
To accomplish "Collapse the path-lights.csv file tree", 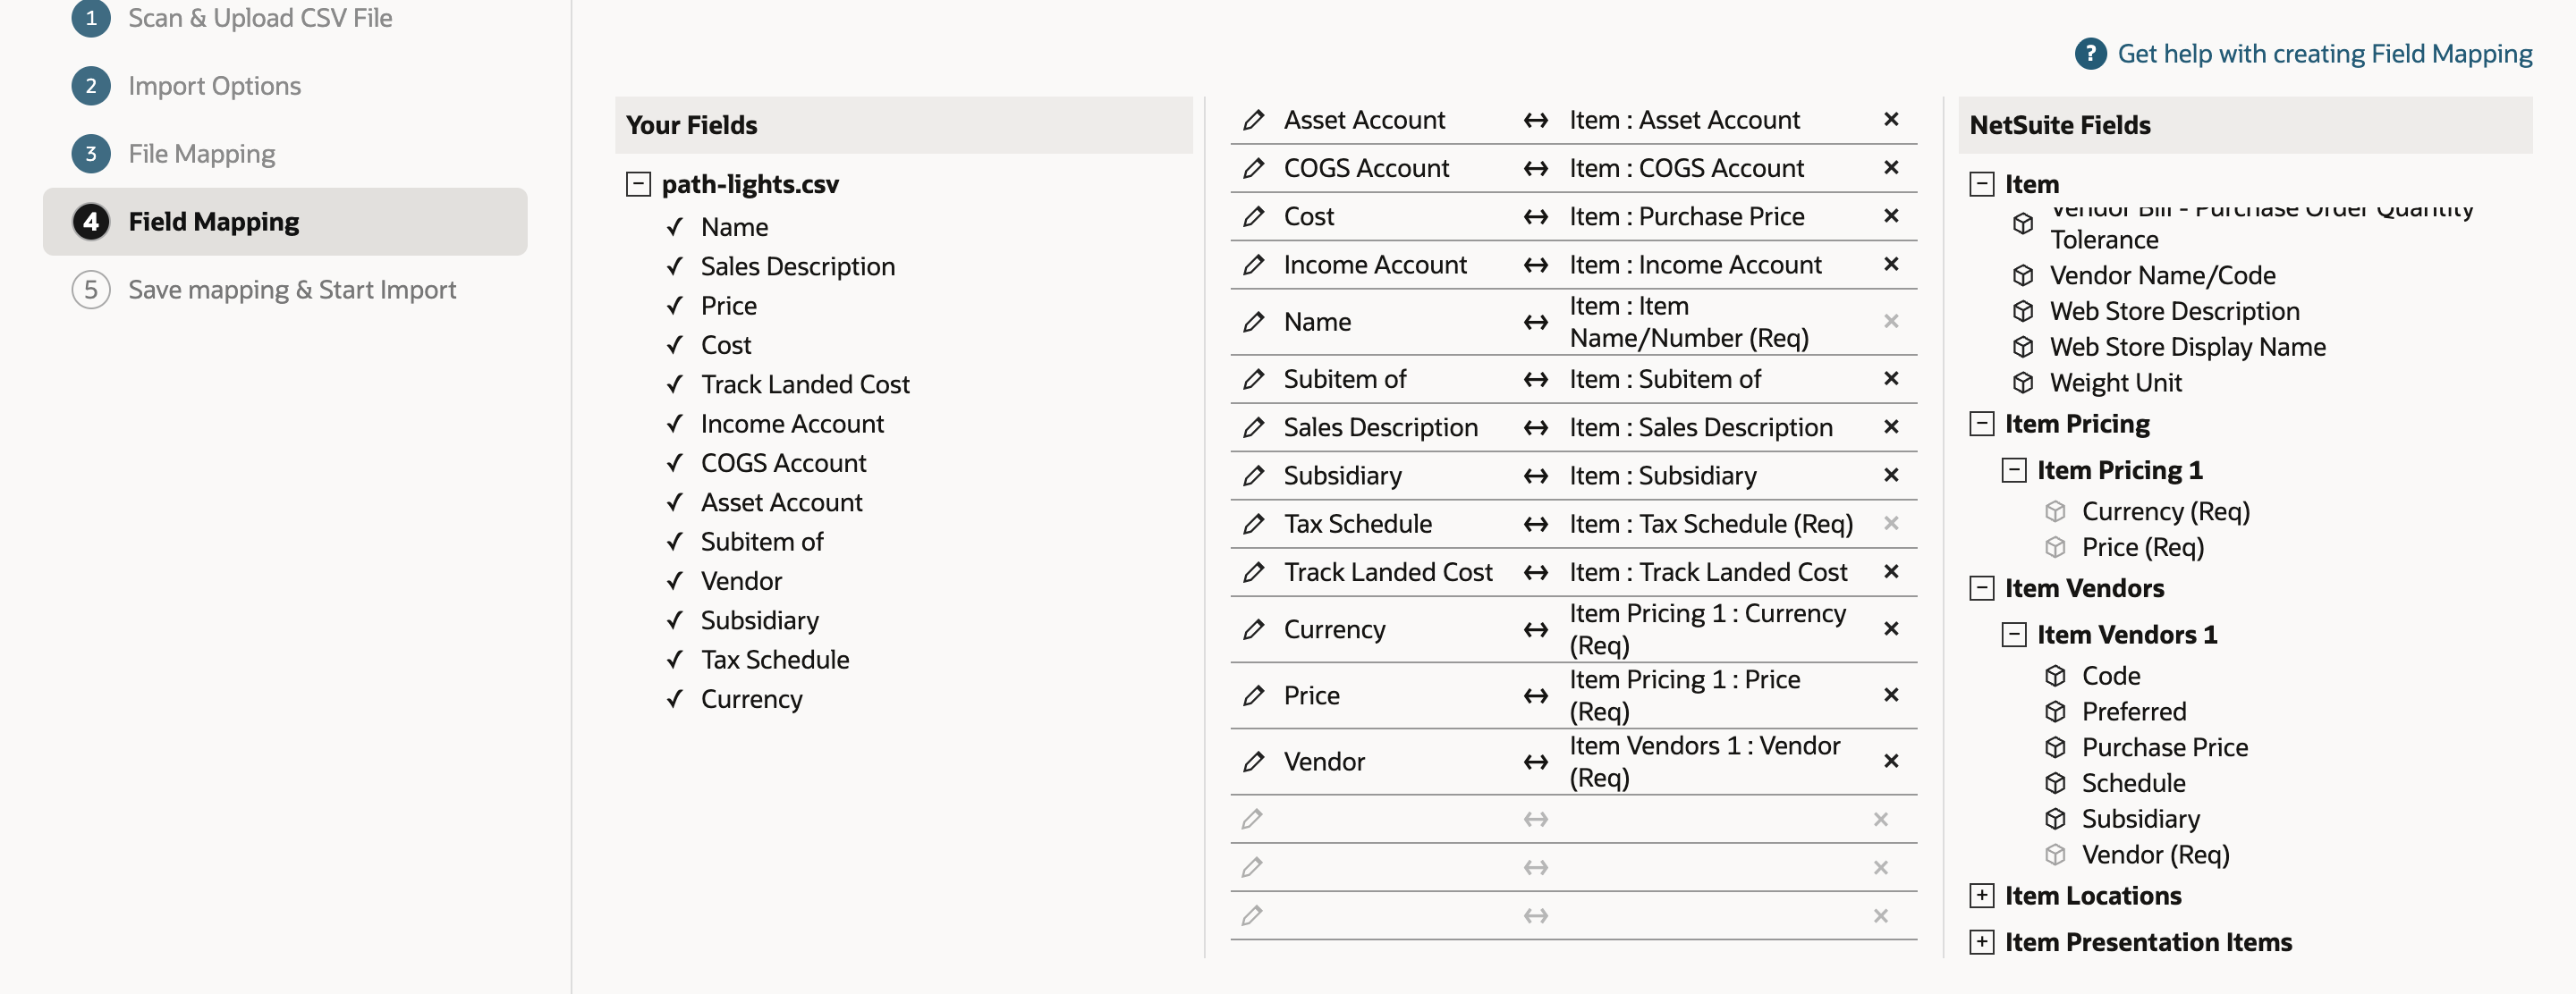I will pyautogui.click(x=638, y=184).
